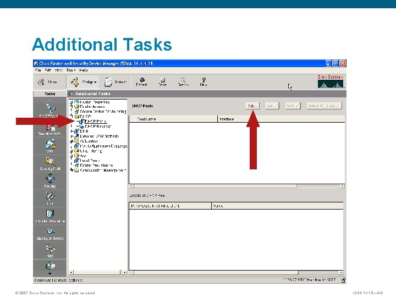
Task: Open the NAT task
Action: coord(50,199)
